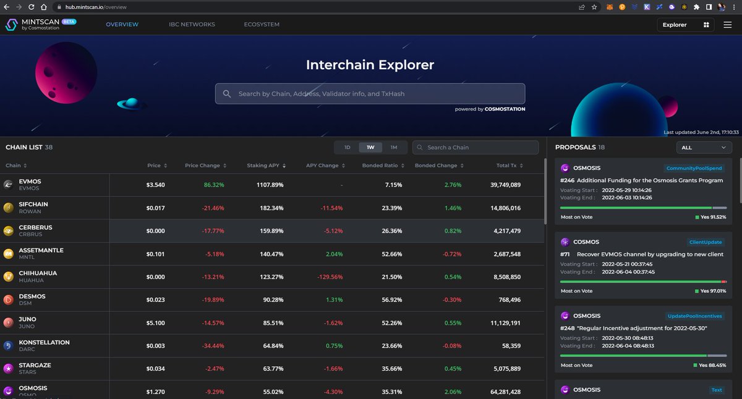Select the 1W time range toggle
The width and height of the screenshot is (742, 399).
coord(370,148)
